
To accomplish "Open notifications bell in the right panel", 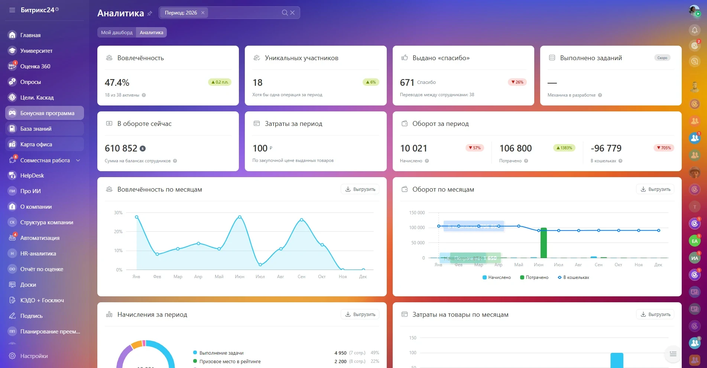I will 694,30.
